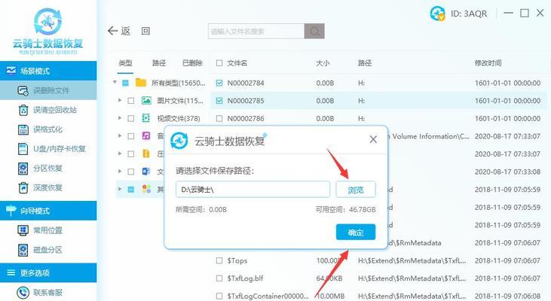Viewport: 551px width, 301px height.
Task: Sort by the 大小 column header
Action: click(x=323, y=63)
